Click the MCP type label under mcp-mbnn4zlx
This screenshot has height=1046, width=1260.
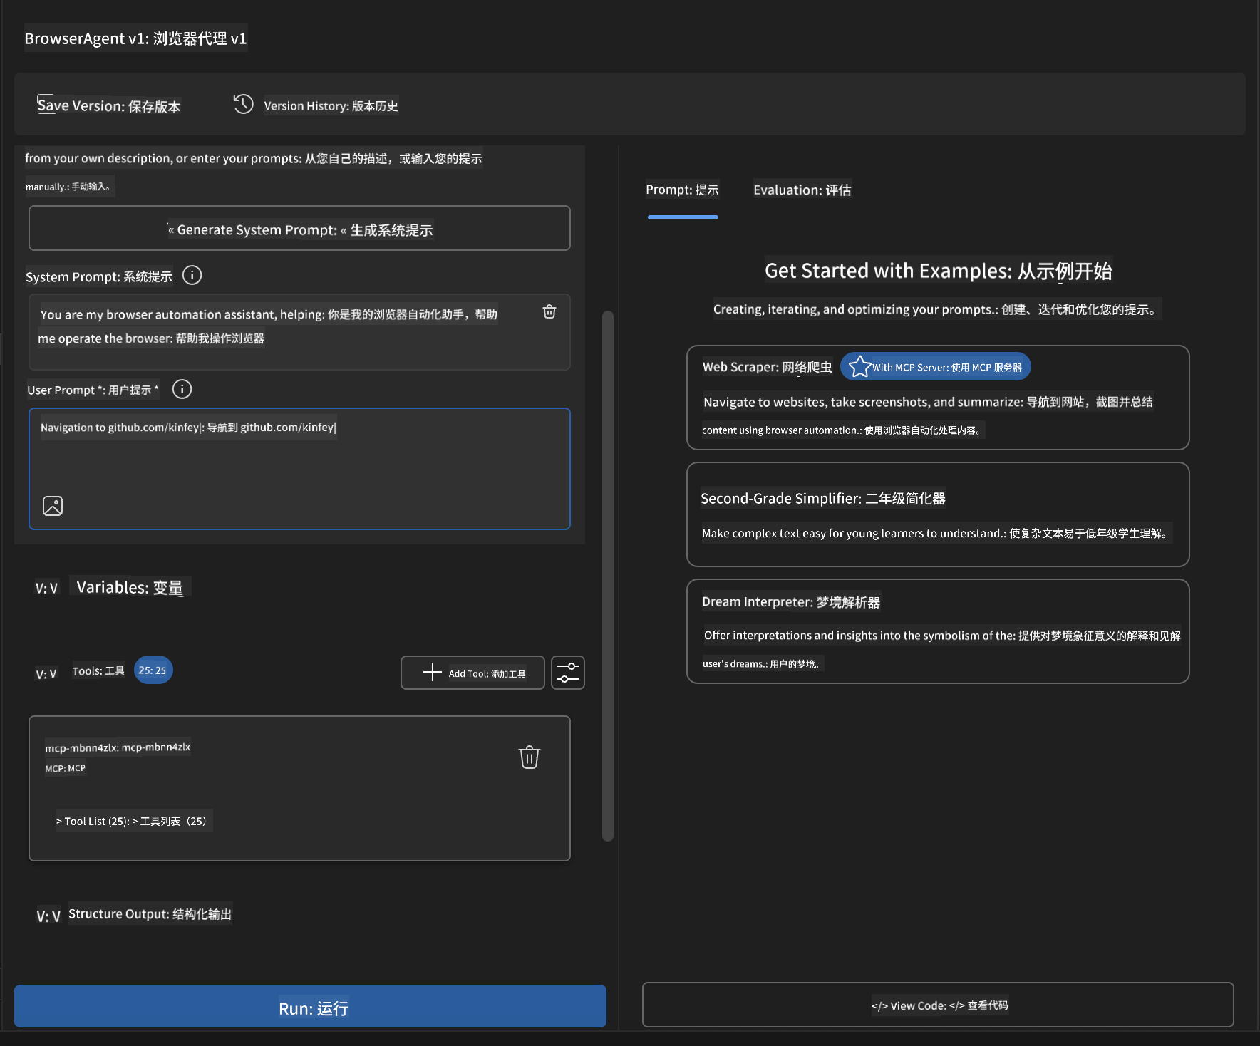click(x=65, y=768)
